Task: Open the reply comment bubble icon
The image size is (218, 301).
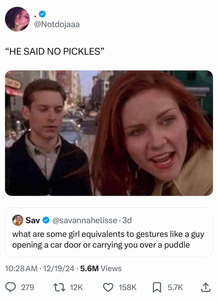Action: (11, 287)
